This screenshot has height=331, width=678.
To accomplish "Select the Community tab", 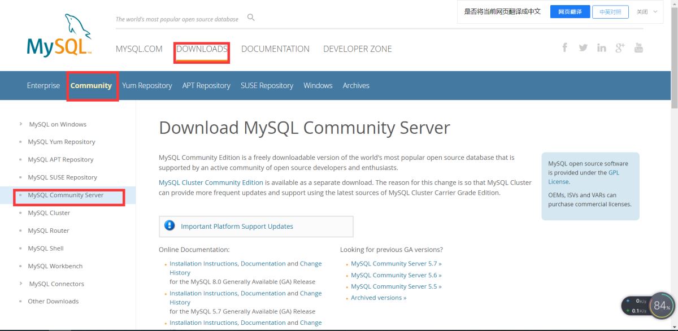I will point(91,86).
